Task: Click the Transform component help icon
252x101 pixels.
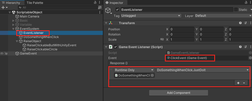Action: point(240,23)
